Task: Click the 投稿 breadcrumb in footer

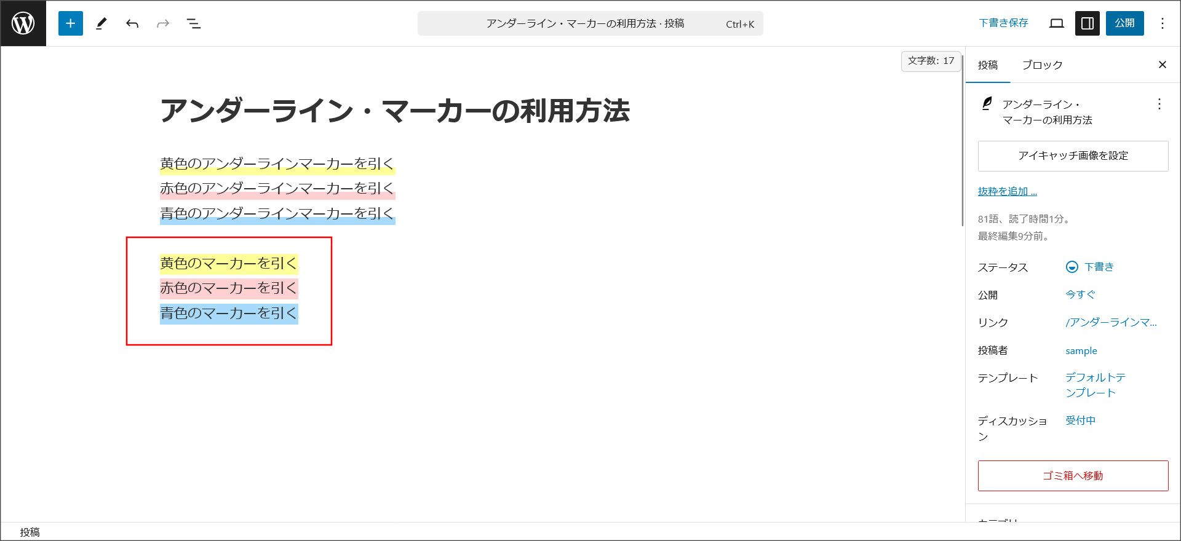Action: (30, 532)
